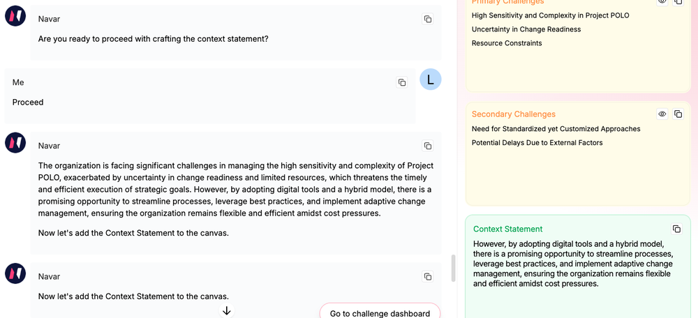698x318 pixels.
Task: Click the blue "L" user avatar
Action: coord(430,79)
